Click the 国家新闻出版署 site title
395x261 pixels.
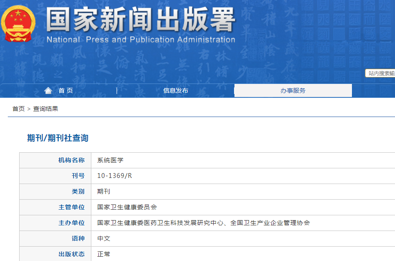pos(141,20)
